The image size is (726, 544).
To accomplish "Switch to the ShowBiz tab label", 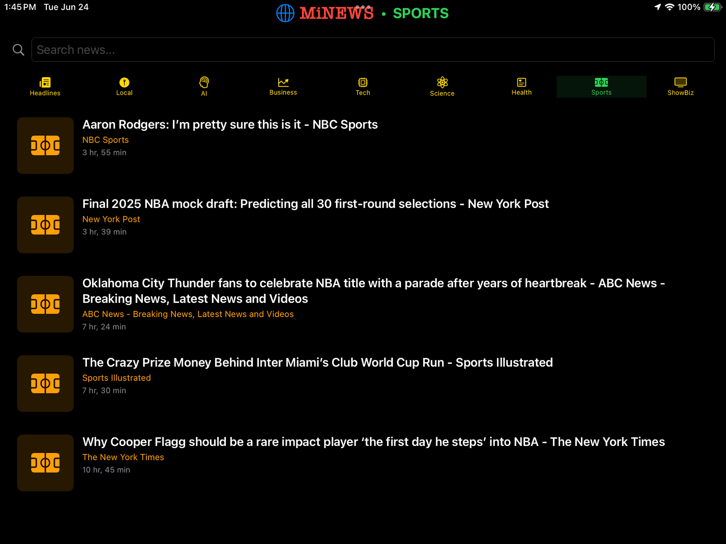I will click(680, 93).
